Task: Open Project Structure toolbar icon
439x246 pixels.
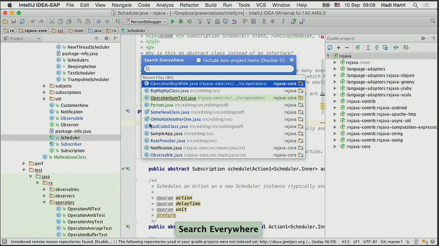Action: tap(253, 21)
